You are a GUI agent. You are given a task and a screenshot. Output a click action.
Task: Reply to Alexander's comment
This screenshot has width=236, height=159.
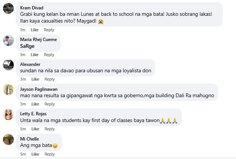(49, 79)
